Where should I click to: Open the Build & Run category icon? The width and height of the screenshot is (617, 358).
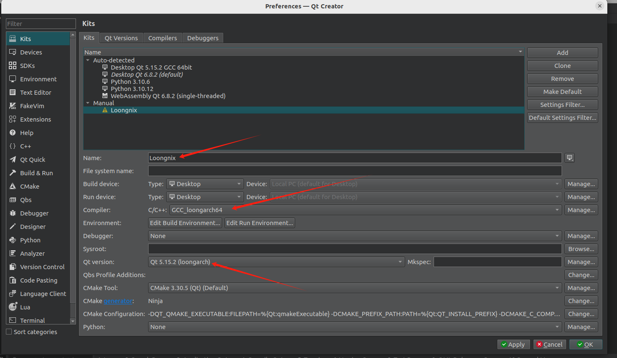[13, 173]
